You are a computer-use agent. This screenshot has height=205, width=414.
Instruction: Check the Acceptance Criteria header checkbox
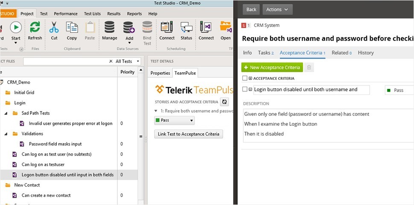point(245,78)
